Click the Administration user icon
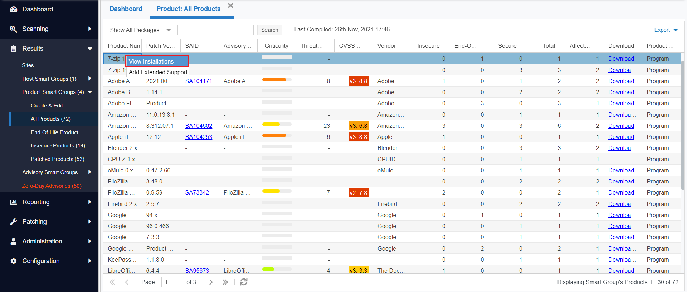The image size is (687, 292). [x=14, y=241]
